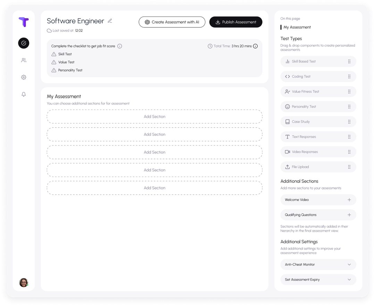This screenshot has height=306, width=375.
Task: Grab drag handle of Skill Based Test
Action: point(349,61)
